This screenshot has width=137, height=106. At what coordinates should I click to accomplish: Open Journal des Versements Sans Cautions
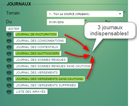(49, 79)
